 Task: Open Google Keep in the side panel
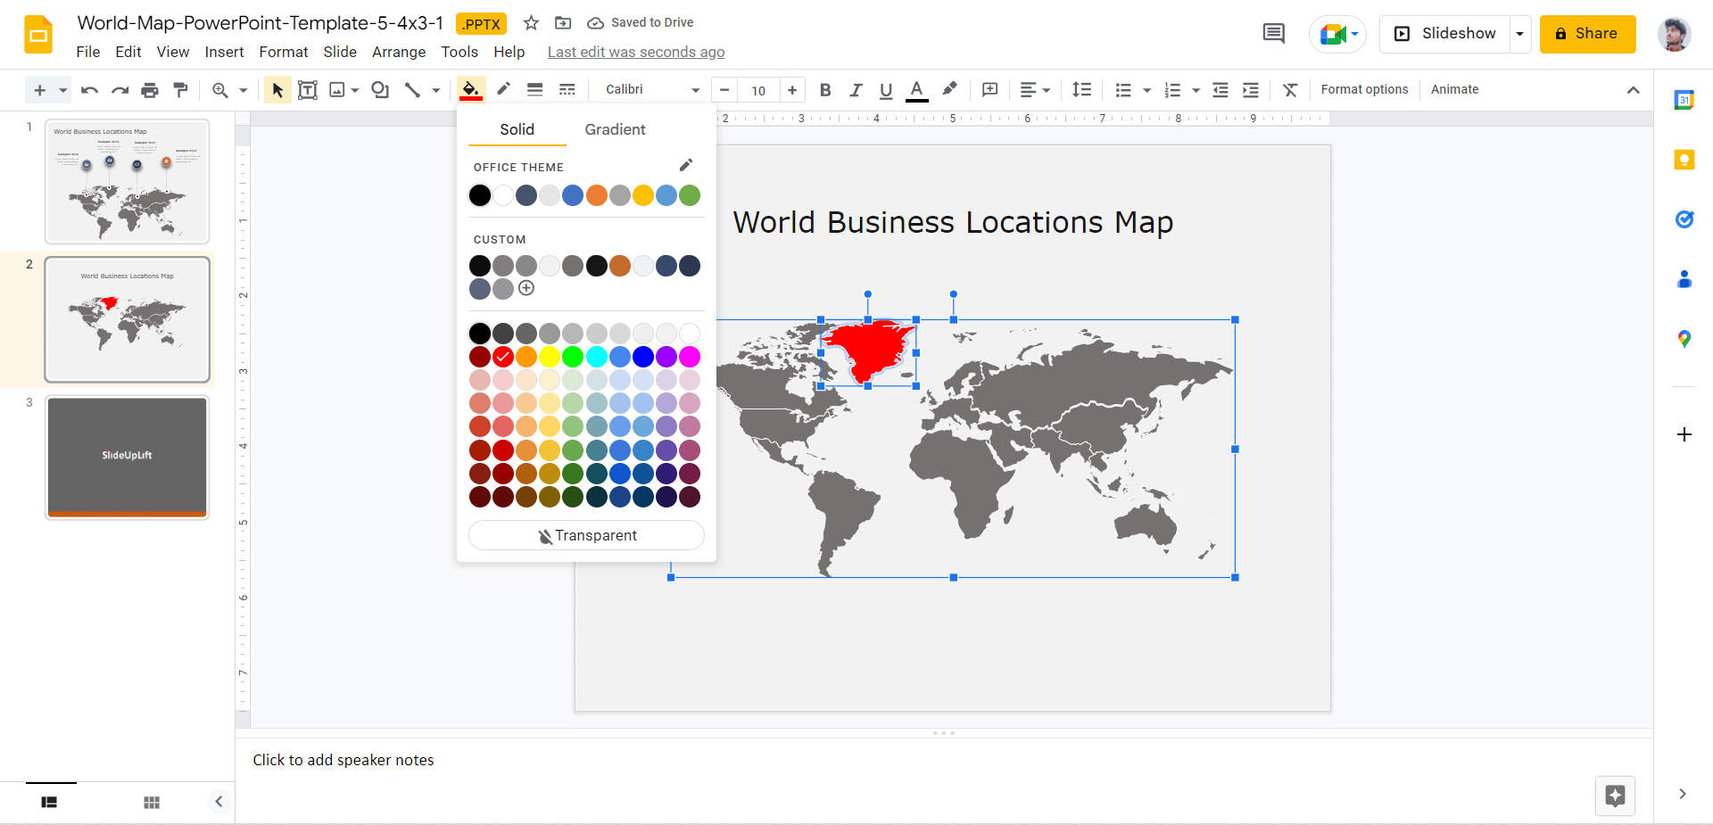coord(1684,160)
